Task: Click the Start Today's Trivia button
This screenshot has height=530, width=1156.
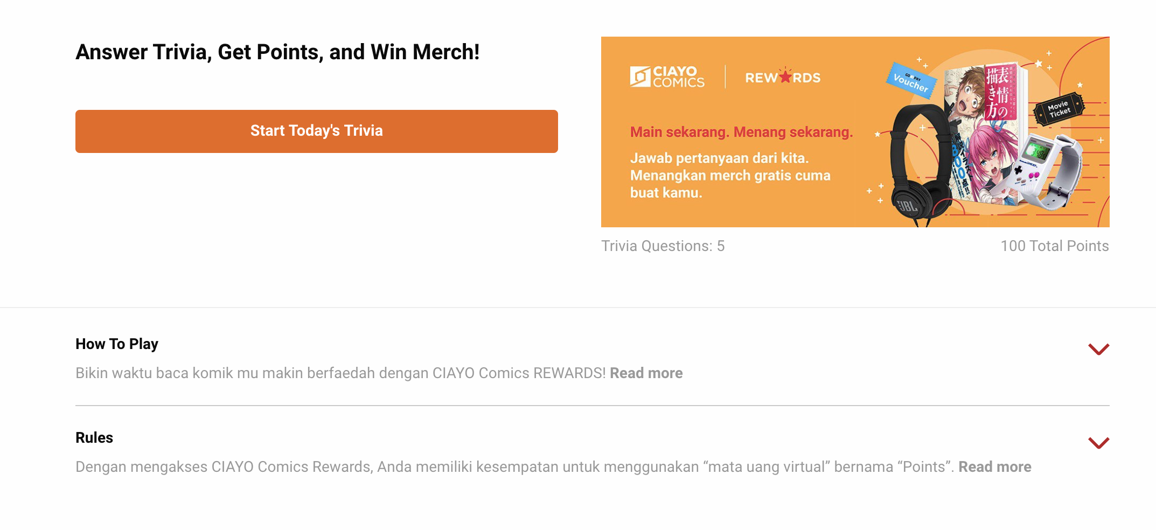Action: [316, 131]
